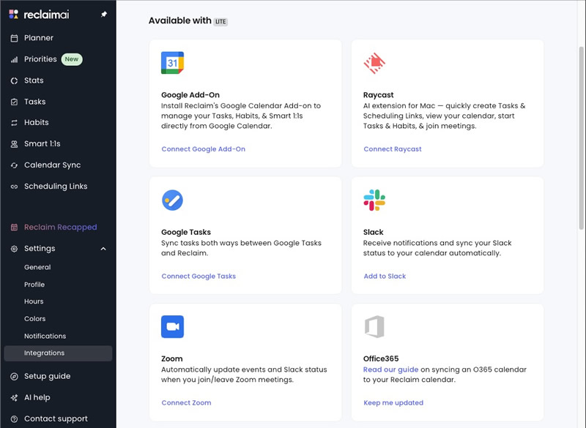The image size is (586, 428).
Task: Click Keep me updated link
Action: [393, 403]
